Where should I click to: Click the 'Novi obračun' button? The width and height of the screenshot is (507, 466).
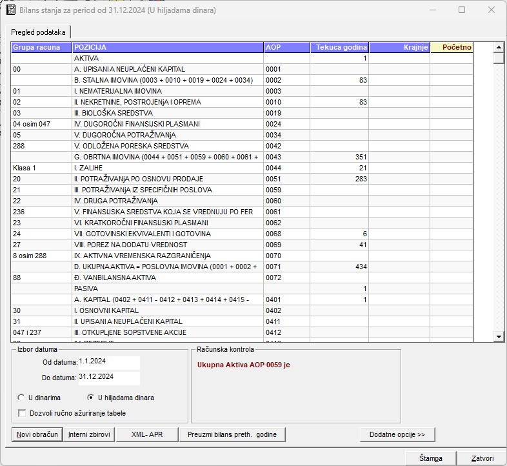coord(37,434)
